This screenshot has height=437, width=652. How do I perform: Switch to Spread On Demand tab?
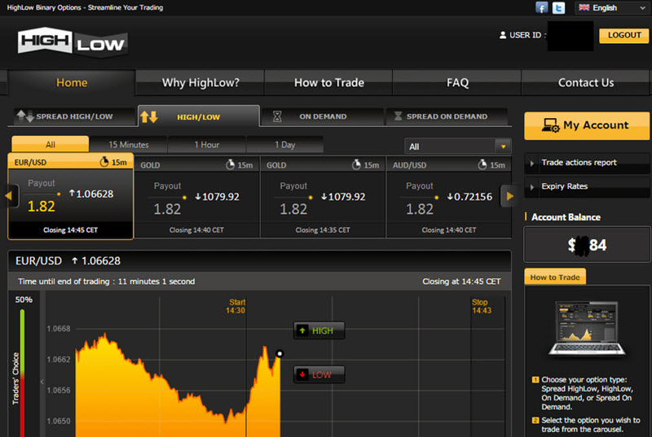tap(447, 116)
